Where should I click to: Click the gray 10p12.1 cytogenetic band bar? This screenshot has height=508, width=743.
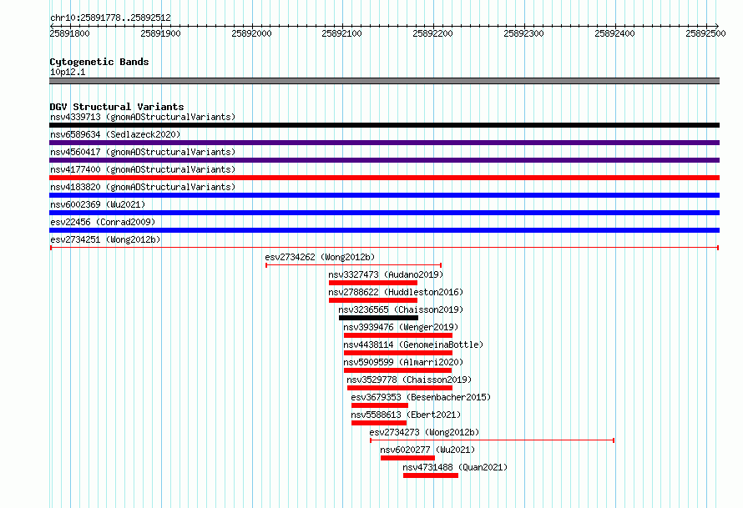click(384, 81)
